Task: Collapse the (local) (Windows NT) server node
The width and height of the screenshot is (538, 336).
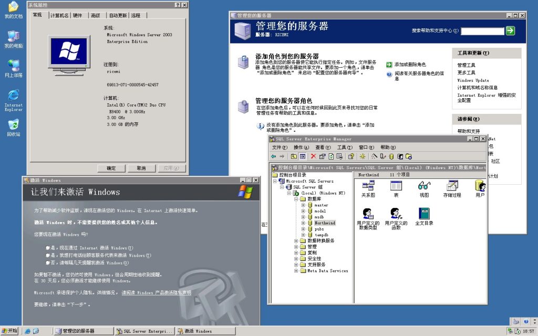Action: coord(289,193)
